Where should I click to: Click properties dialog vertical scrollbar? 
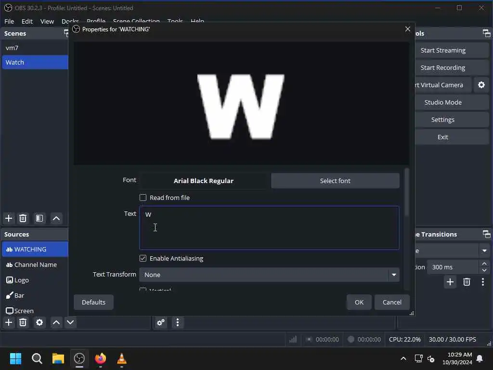point(407,193)
